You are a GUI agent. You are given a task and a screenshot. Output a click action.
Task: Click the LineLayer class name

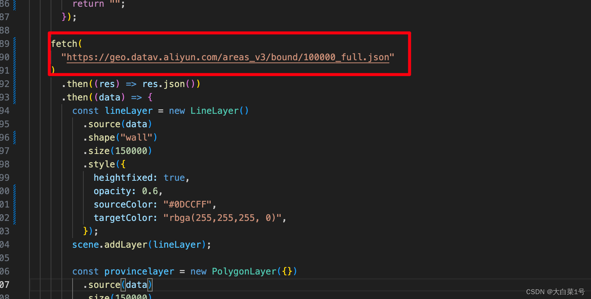(214, 111)
